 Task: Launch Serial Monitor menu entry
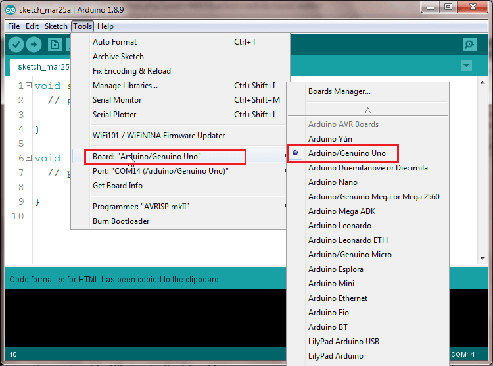click(x=180, y=100)
